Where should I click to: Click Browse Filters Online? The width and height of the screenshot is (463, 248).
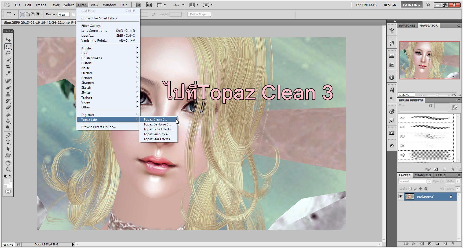(x=98, y=127)
